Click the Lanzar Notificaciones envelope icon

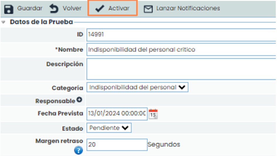pos(148,9)
